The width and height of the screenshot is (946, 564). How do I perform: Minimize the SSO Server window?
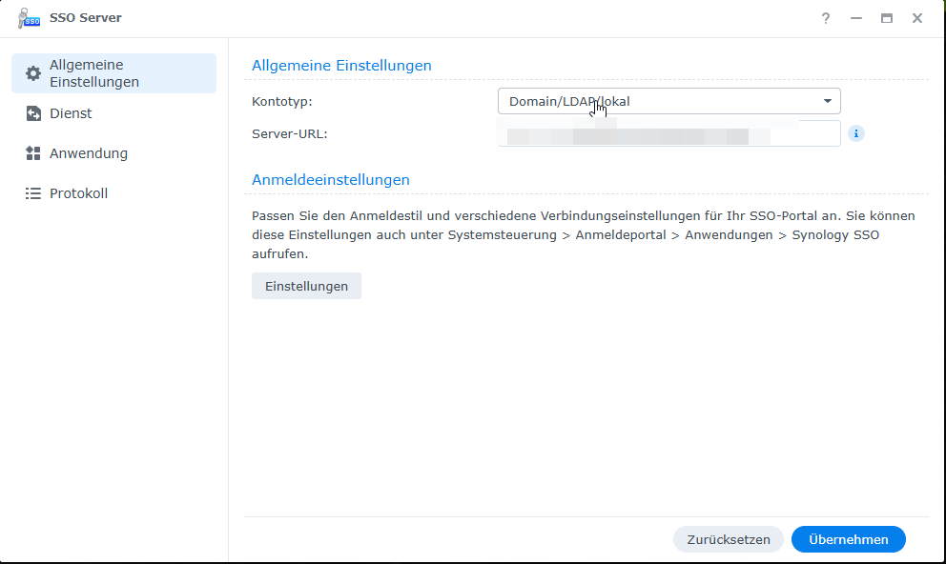point(856,18)
